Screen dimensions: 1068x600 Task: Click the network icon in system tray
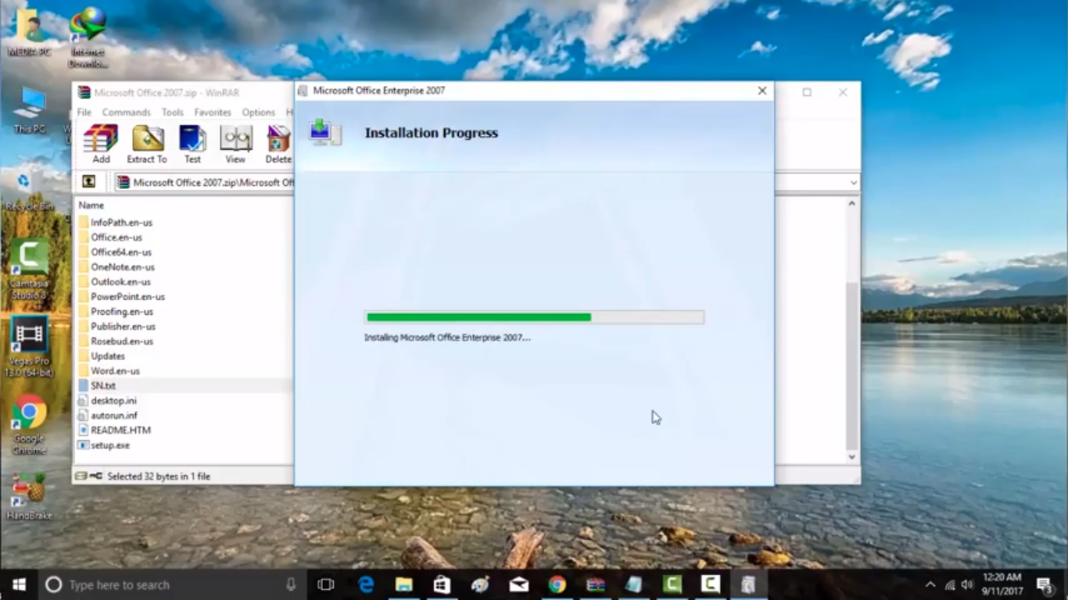(x=950, y=584)
